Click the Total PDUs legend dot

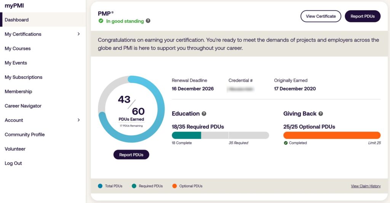coord(100,186)
